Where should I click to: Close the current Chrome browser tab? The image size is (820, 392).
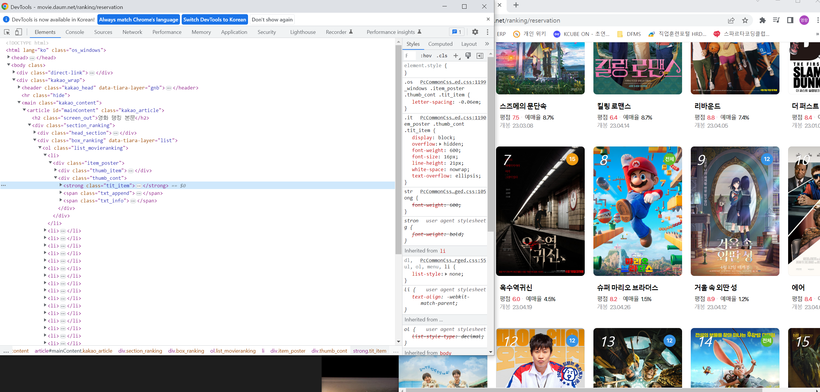(500, 5)
